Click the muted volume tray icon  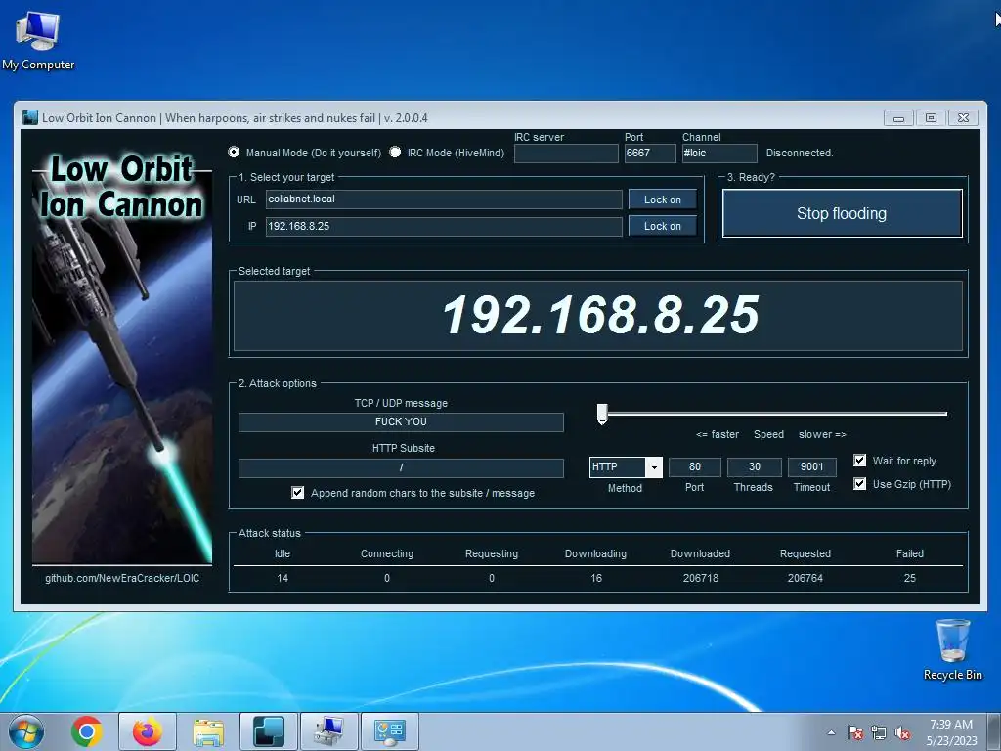pos(902,732)
